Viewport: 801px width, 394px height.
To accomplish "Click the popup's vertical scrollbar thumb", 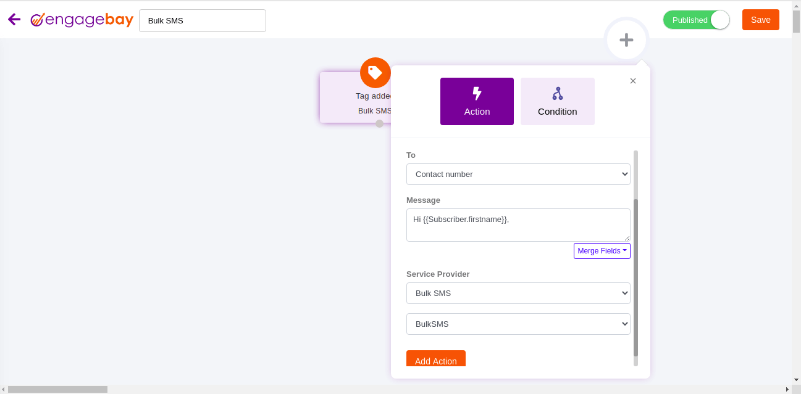I will coord(636,277).
